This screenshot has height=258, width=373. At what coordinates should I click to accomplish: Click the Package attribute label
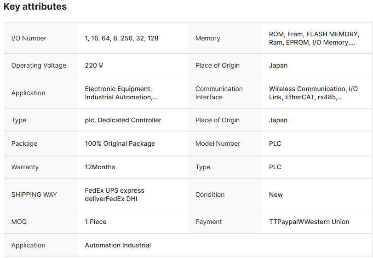(24, 143)
